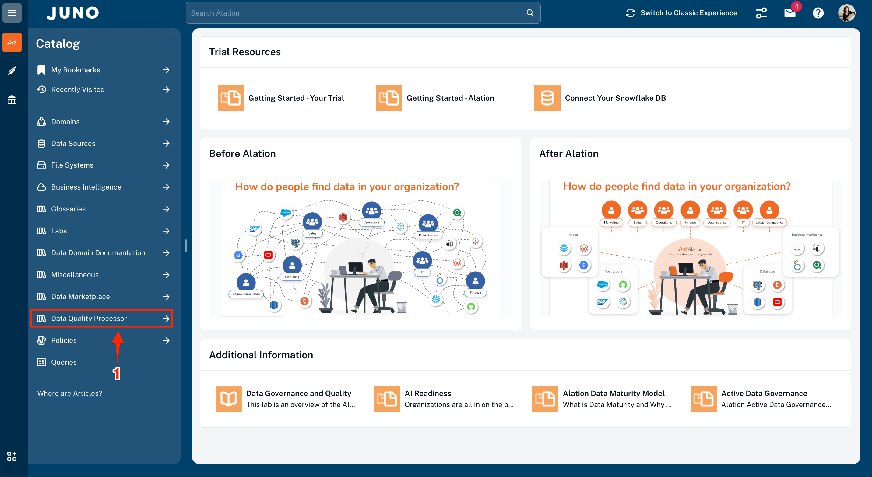Expand the Glossaries arrow

point(166,209)
